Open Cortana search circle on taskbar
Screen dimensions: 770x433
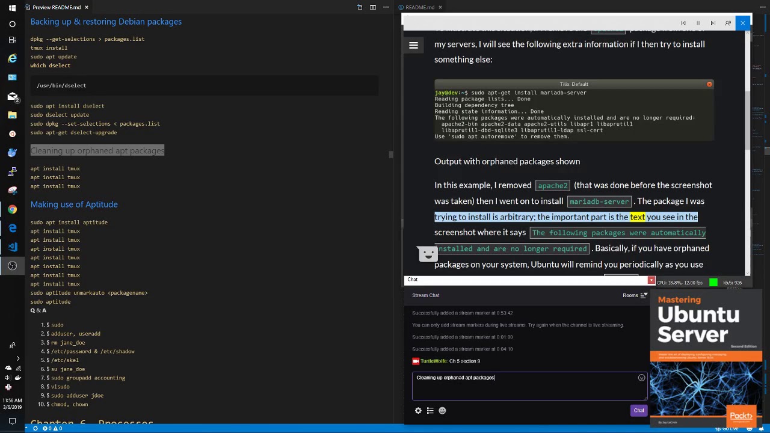point(12,24)
